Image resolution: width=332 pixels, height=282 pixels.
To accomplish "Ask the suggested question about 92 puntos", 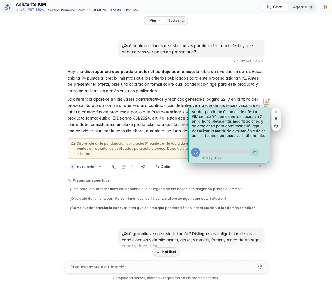I will coord(148,199).
